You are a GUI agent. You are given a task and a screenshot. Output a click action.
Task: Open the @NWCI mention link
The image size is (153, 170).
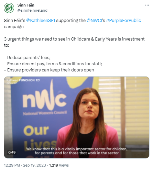(94, 21)
